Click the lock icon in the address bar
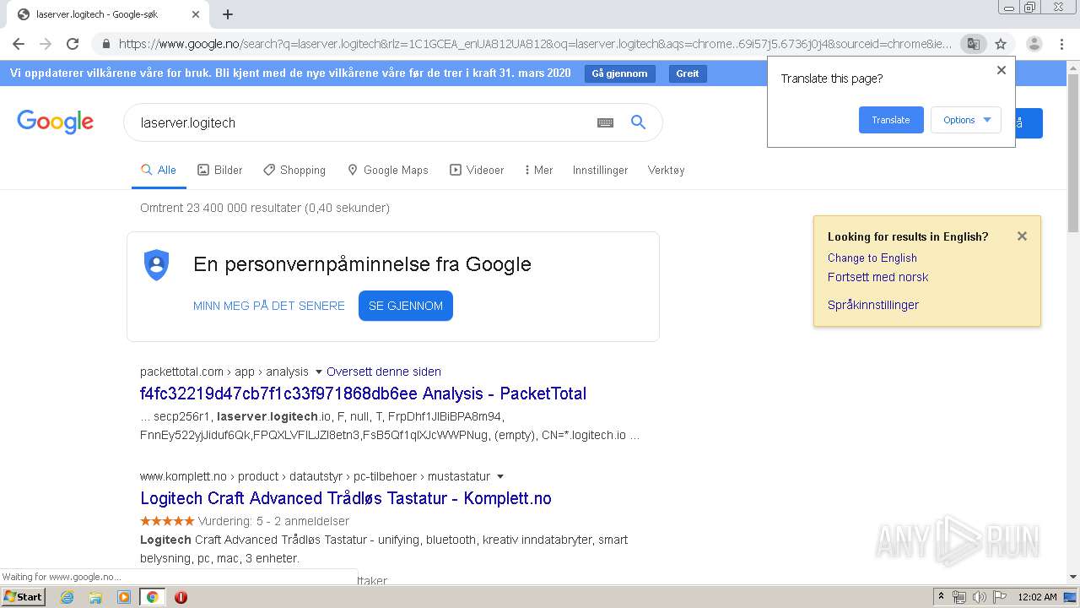The width and height of the screenshot is (1080, 608). (105, 44)
